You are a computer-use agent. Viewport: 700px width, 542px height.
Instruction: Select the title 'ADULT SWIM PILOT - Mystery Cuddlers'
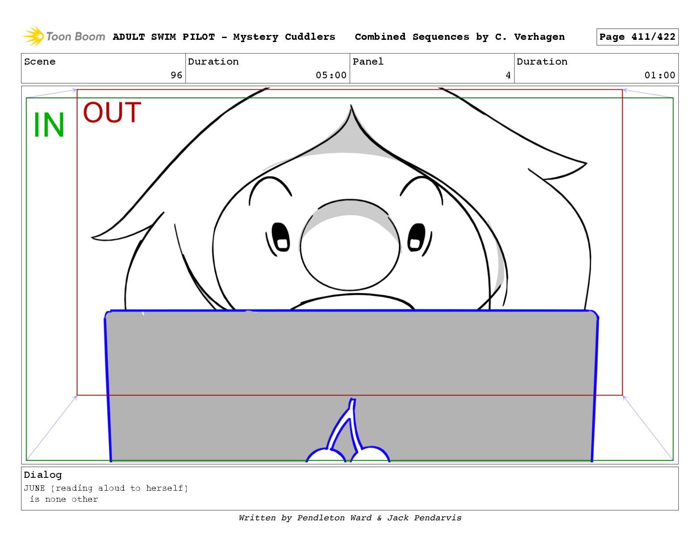(x=224, y=37)
